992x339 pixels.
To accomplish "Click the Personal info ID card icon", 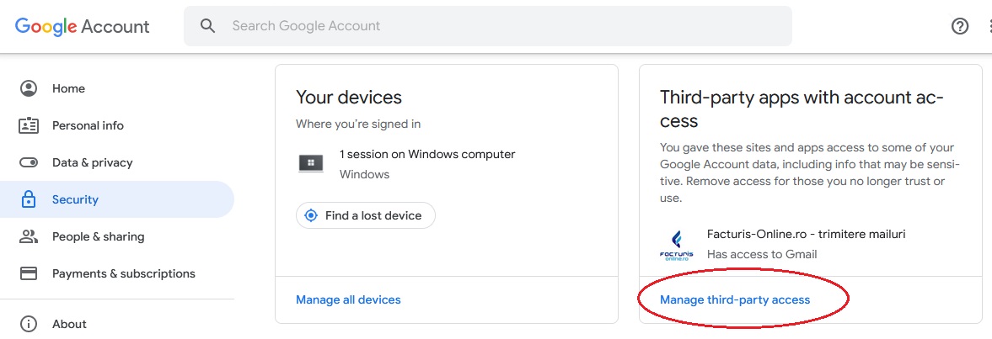I will tap(29, 125).
